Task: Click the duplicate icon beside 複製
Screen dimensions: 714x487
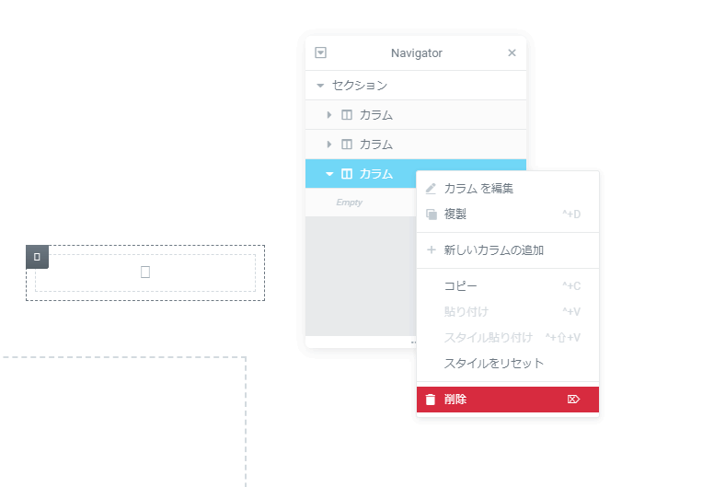Action: 431,215
